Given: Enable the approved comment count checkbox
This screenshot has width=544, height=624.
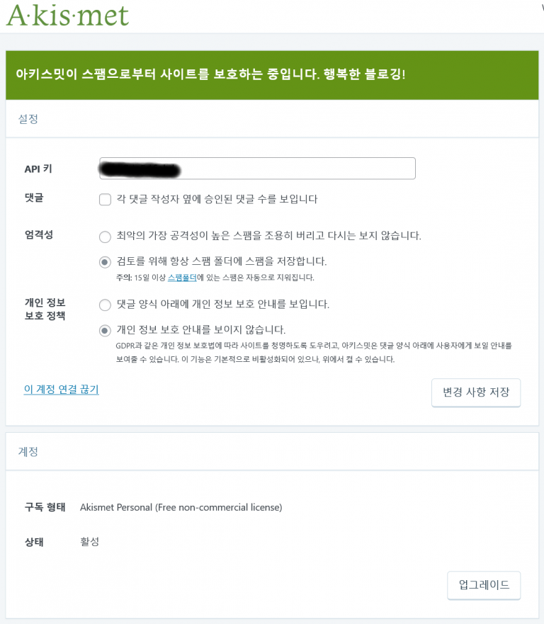Looking at the screenshot, I should 105,199.
